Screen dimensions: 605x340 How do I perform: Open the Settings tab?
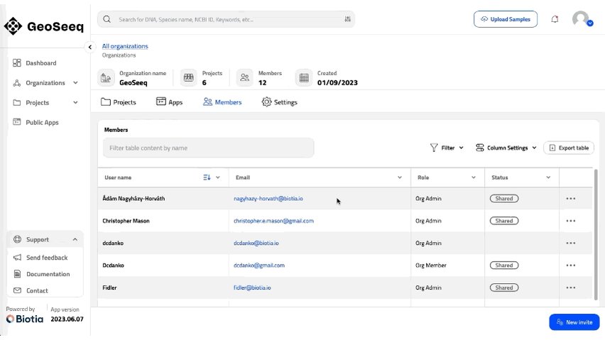pos(279,102)
